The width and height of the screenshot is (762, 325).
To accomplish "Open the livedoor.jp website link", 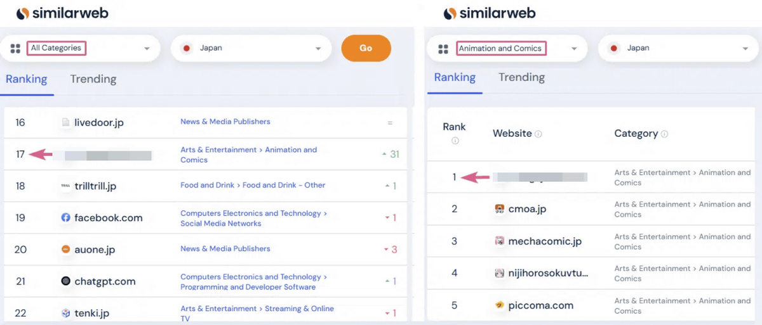I will [98, 122].
